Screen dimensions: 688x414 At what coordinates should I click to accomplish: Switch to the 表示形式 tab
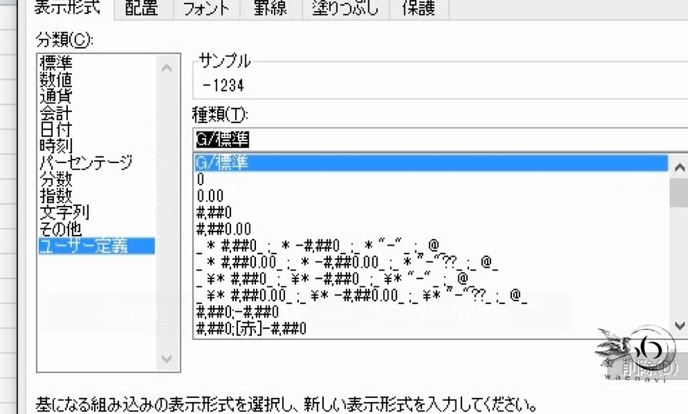pos(67,9)
